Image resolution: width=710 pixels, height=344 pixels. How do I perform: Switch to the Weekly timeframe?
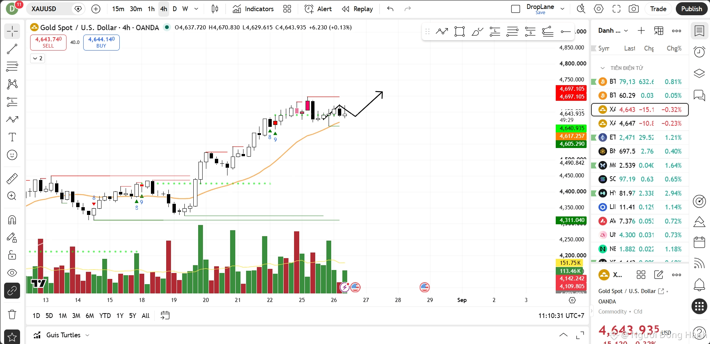185,9
